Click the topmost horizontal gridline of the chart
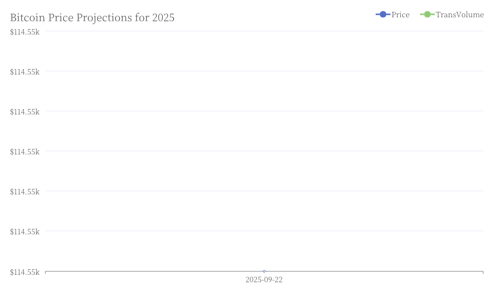Screen dimensions: 493x296 pos(264,31)
